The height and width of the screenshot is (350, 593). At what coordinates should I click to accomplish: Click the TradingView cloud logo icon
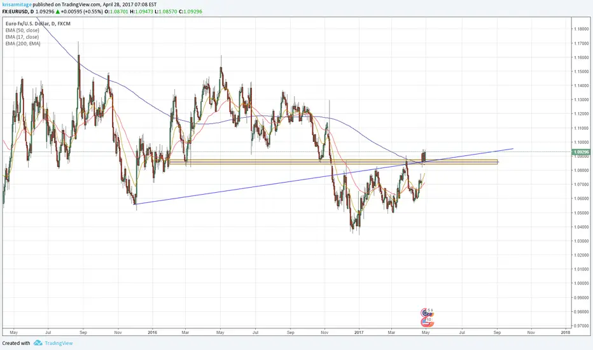click(38, 343)
